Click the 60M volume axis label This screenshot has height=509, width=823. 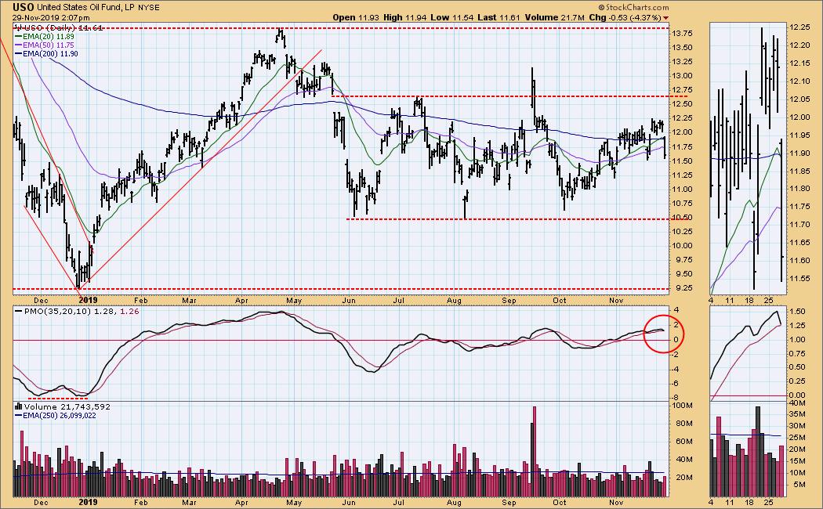[684, 442]
